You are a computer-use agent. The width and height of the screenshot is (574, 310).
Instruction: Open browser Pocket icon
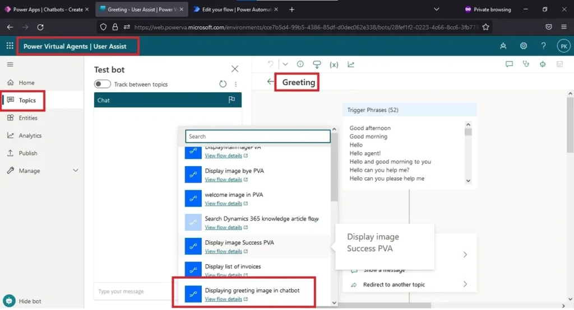tap(548, 27)
